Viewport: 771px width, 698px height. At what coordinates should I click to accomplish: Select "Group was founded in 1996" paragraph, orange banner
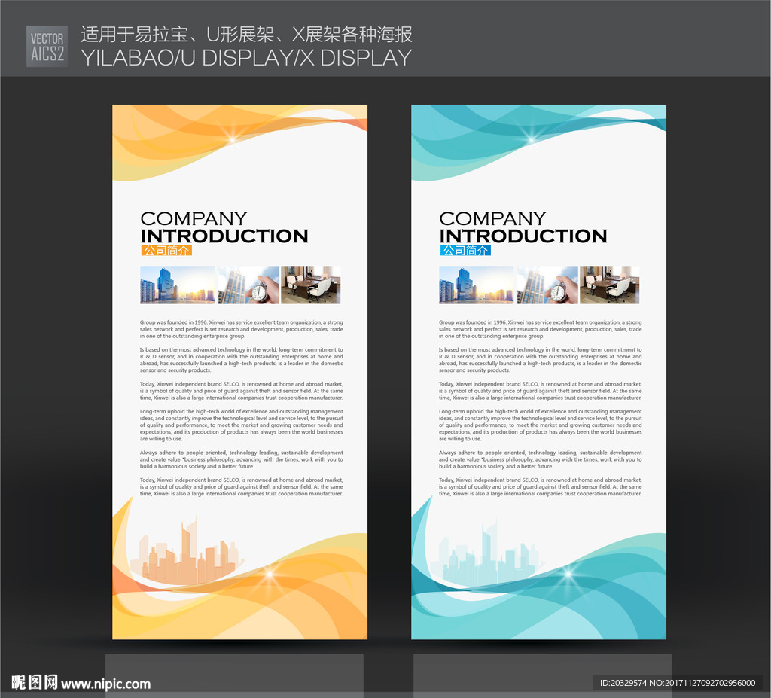(242, 329)
